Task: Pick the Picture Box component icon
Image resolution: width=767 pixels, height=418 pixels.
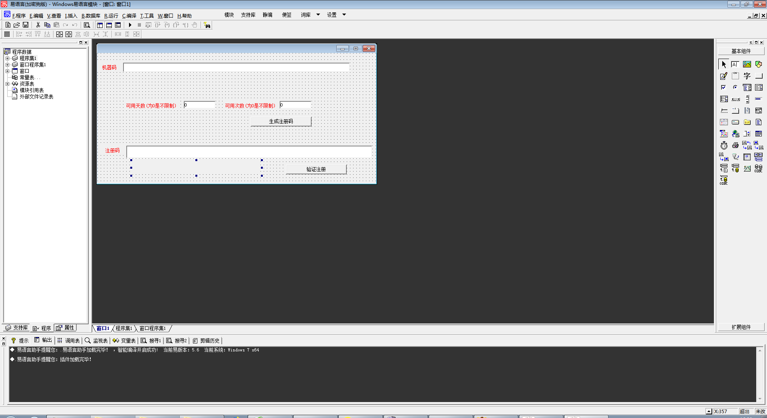Action: (x=747, y=65)
